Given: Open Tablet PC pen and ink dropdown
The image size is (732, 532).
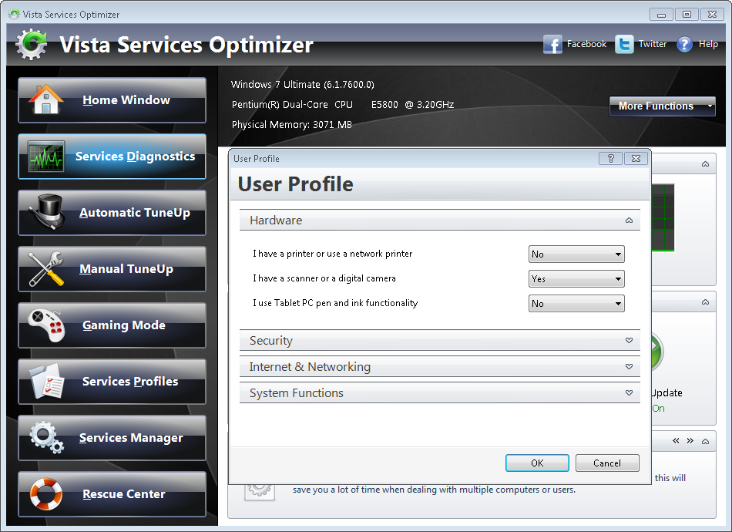Looking at the screenshot, I should 576,304.
